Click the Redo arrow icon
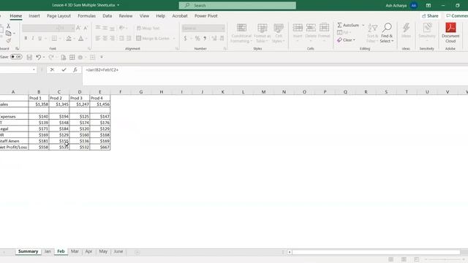Screen dimensions: 468x263 pyautogui.click(x=51, y=57)
